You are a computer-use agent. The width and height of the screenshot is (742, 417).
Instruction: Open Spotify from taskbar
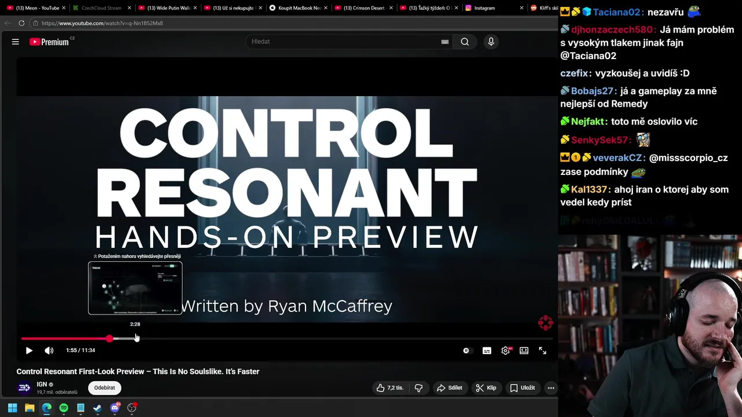64,408
